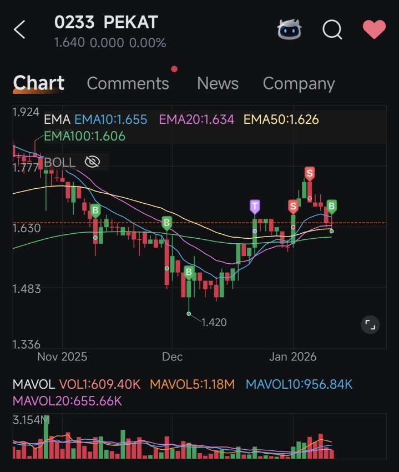399x472 pixels.
Task: Tap the 0233 PEKAT stock title
Action: (106, 22)
